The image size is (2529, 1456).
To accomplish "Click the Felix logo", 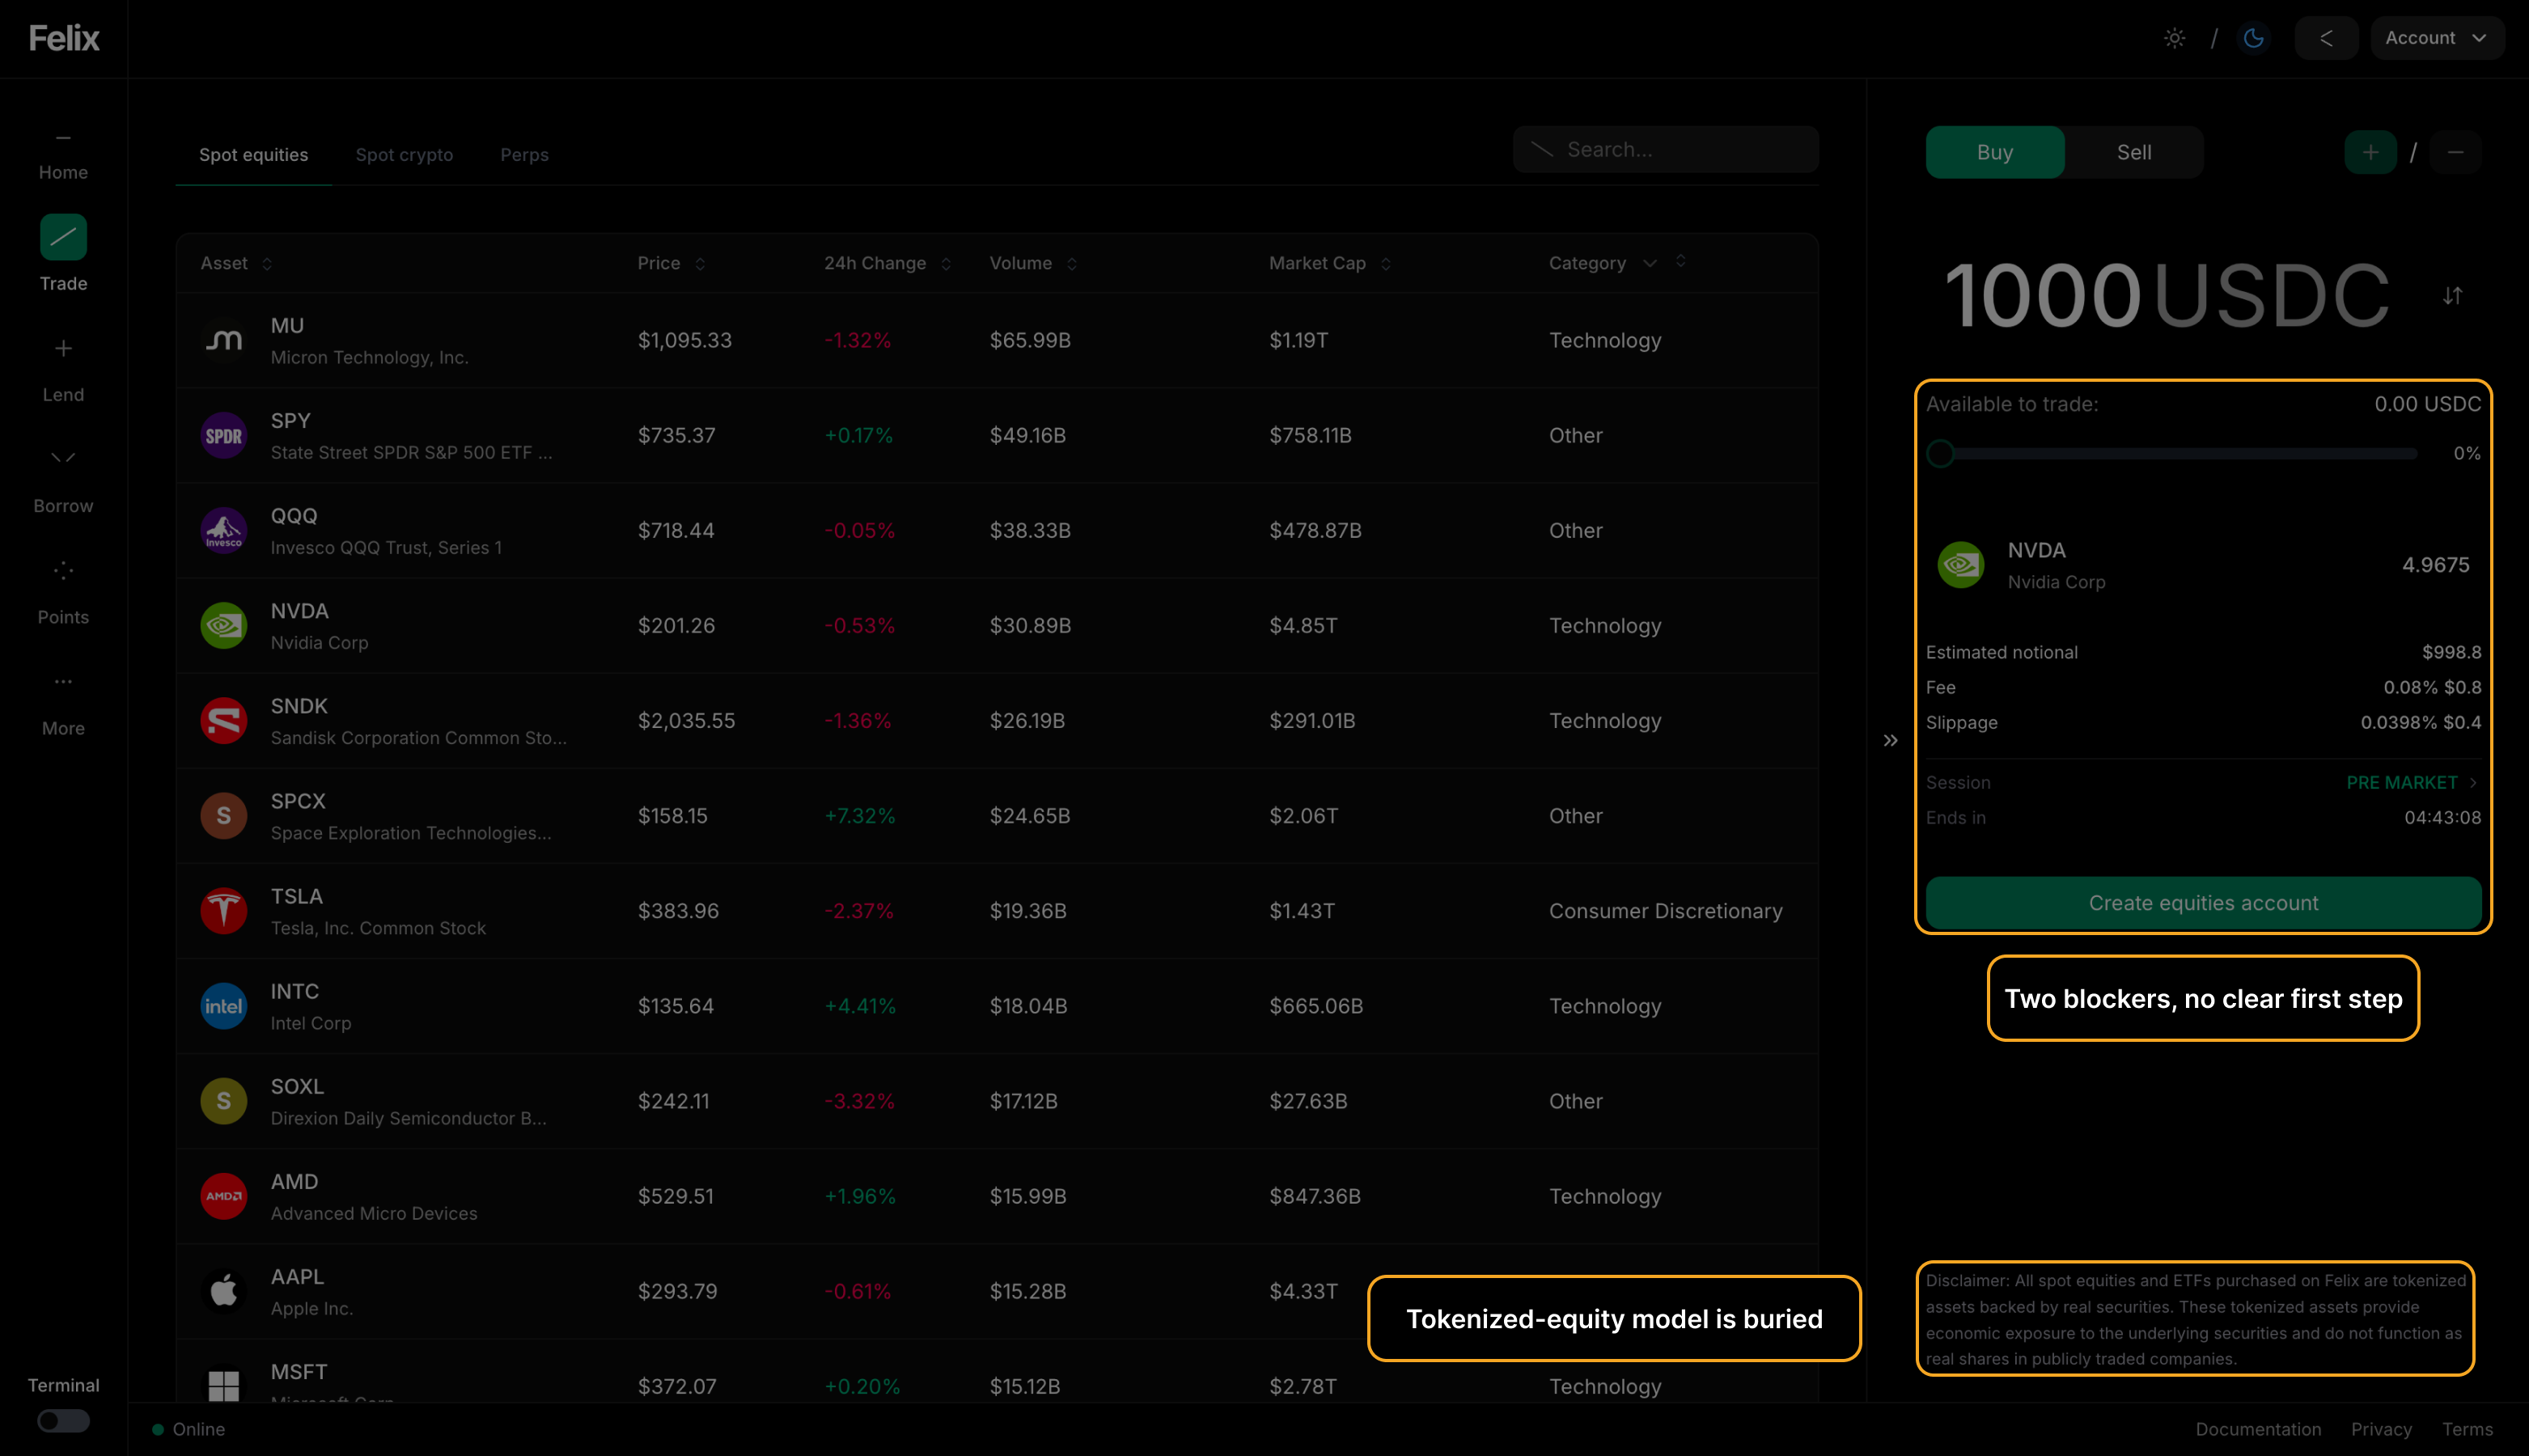I will click(64, 38).
